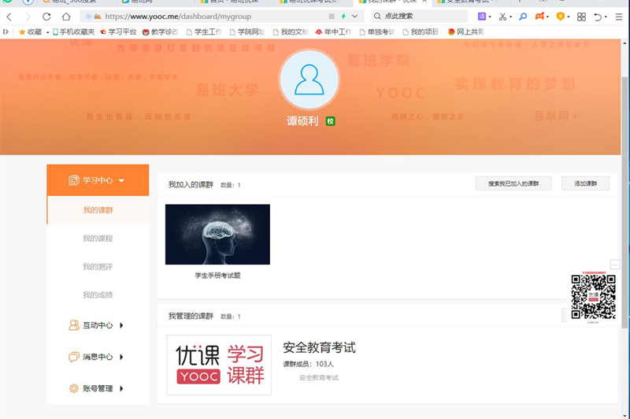Open the 学生手册考试题 brain thumbnail
The image size is (630, 419).
click(x=217, y=235)
